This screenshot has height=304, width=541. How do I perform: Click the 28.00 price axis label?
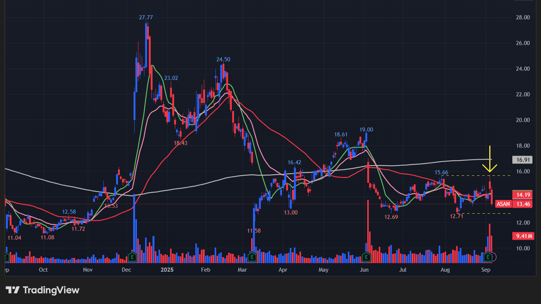pos(523,17)
